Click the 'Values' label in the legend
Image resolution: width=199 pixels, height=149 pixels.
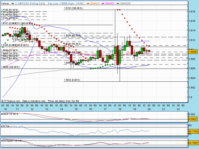tap(5, 3)
